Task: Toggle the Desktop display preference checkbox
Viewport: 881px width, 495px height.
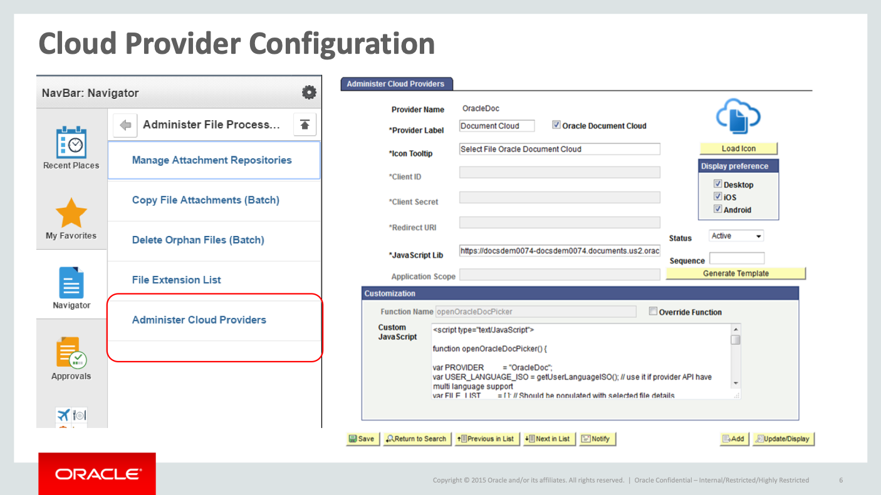Action: coord(718,184)
